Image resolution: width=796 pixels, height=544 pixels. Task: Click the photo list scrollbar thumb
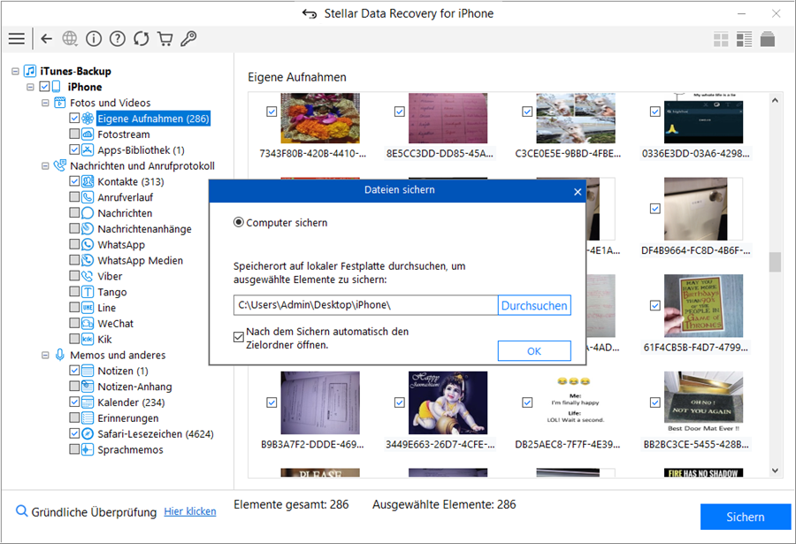click(x=775, y=262)
